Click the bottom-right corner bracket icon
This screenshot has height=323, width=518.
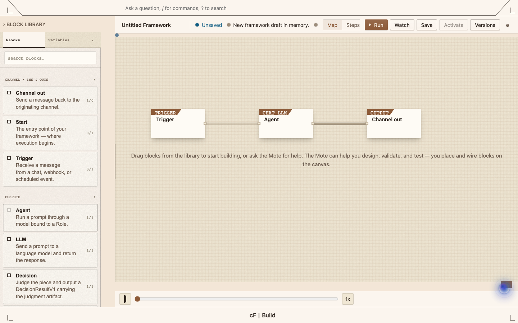pos(512,318)
